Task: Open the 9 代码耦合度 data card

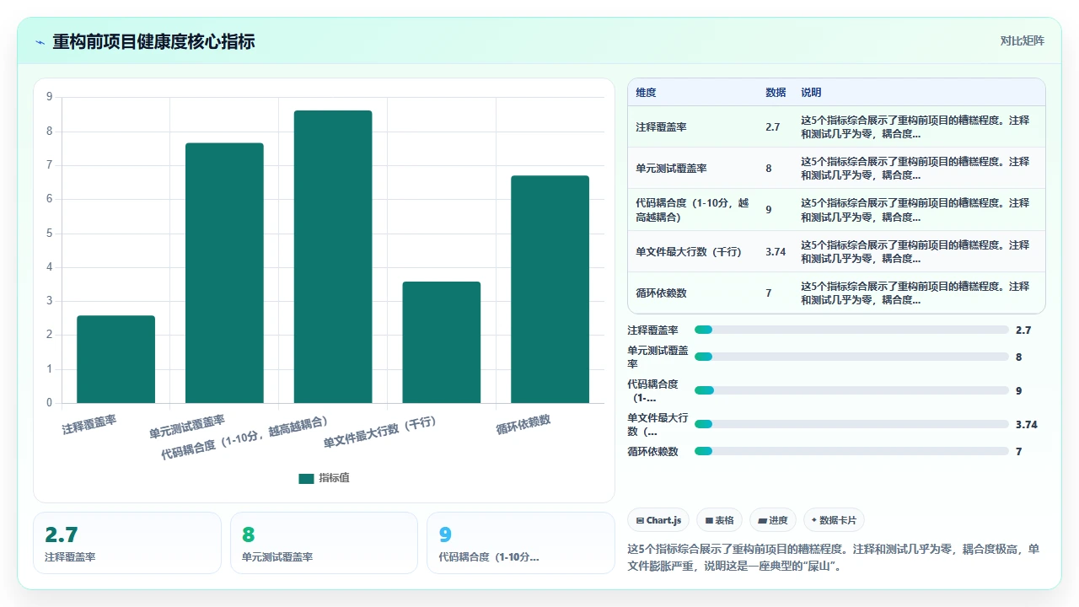Action: pyautogui.click(x=521, y=543)
